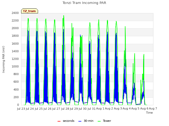
Task: Click the 1600 y-axis tick value
Action: [x=15, y=44]
